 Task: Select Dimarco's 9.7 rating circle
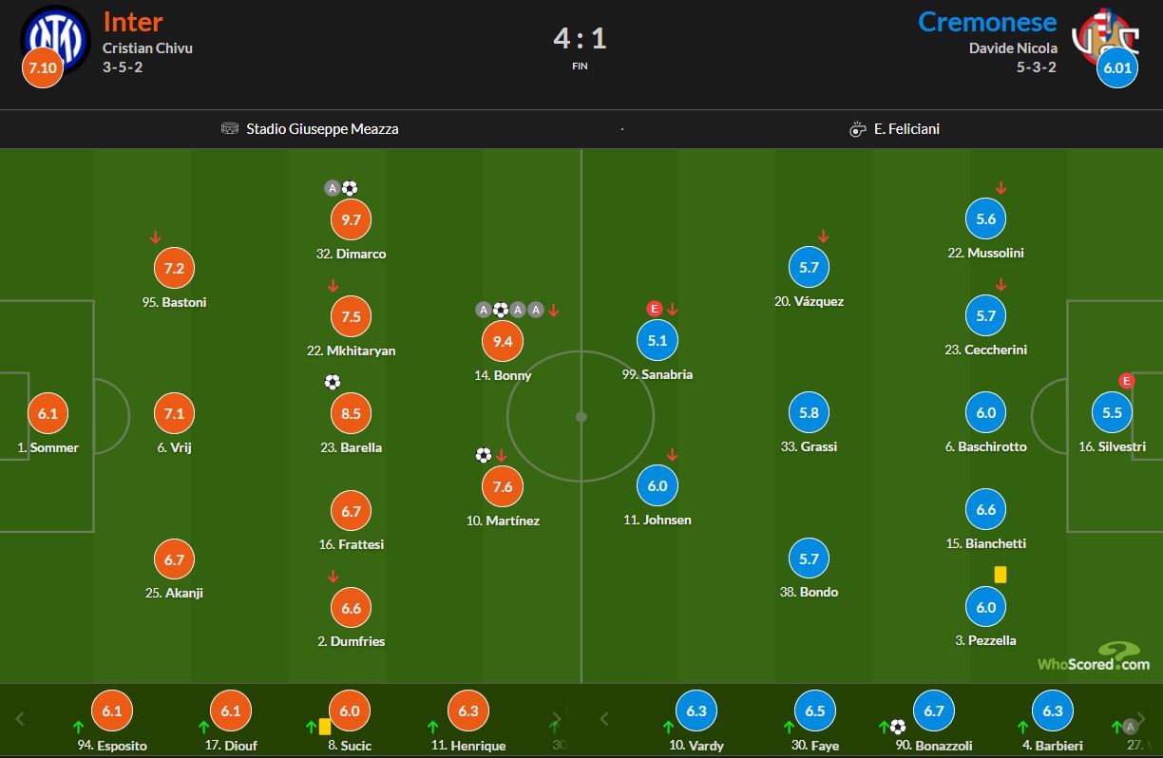pos(352,219)
